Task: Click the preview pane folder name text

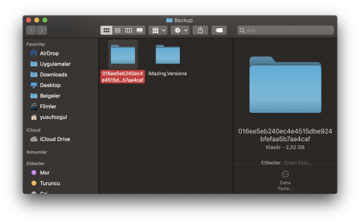Action: point(285,135)
